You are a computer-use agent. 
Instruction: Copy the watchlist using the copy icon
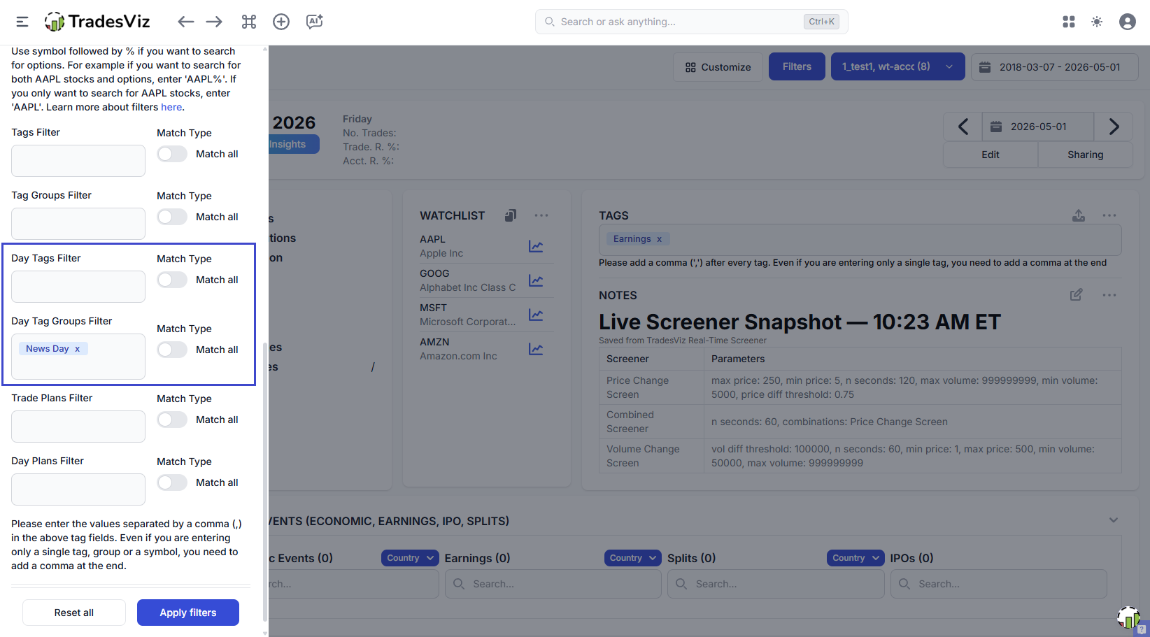click(511, 215)
